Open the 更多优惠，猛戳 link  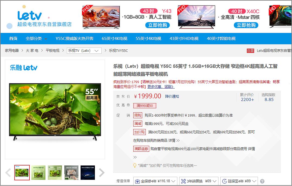coord(161,87)
